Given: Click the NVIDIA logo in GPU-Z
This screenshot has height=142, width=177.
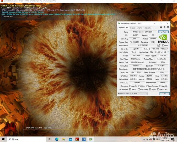Looking at the screenshot, I should pyautogui.click(x=163, y=39).
